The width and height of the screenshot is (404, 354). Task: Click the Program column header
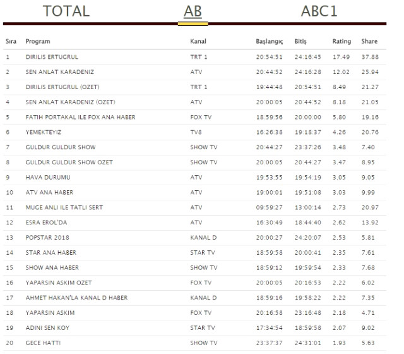[x=38, y=41]
